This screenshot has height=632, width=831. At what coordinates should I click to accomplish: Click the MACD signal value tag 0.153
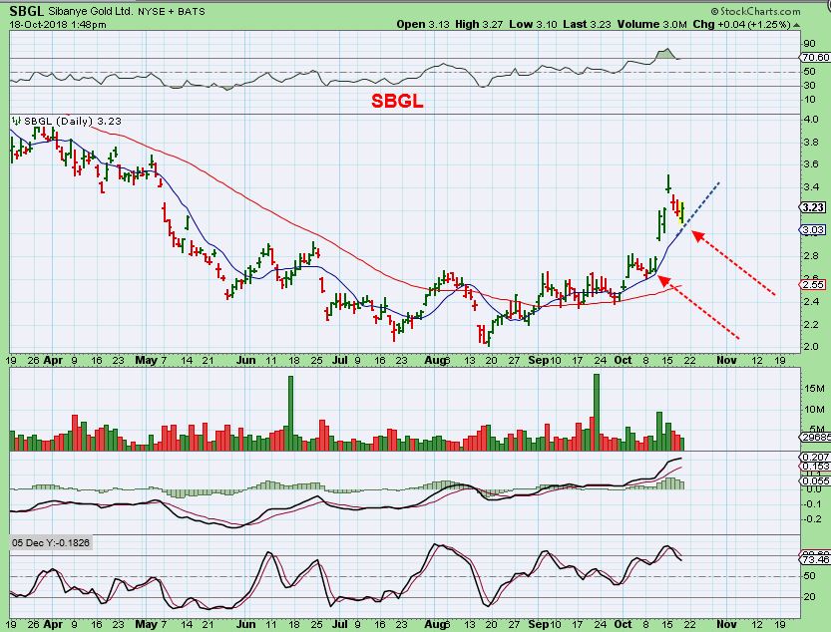point(815,467)
